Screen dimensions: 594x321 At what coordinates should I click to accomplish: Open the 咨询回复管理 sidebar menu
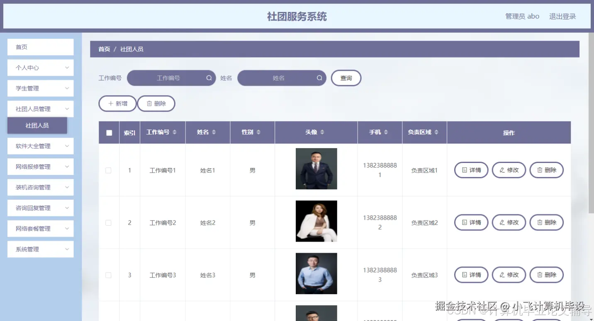tap(41, 208)
